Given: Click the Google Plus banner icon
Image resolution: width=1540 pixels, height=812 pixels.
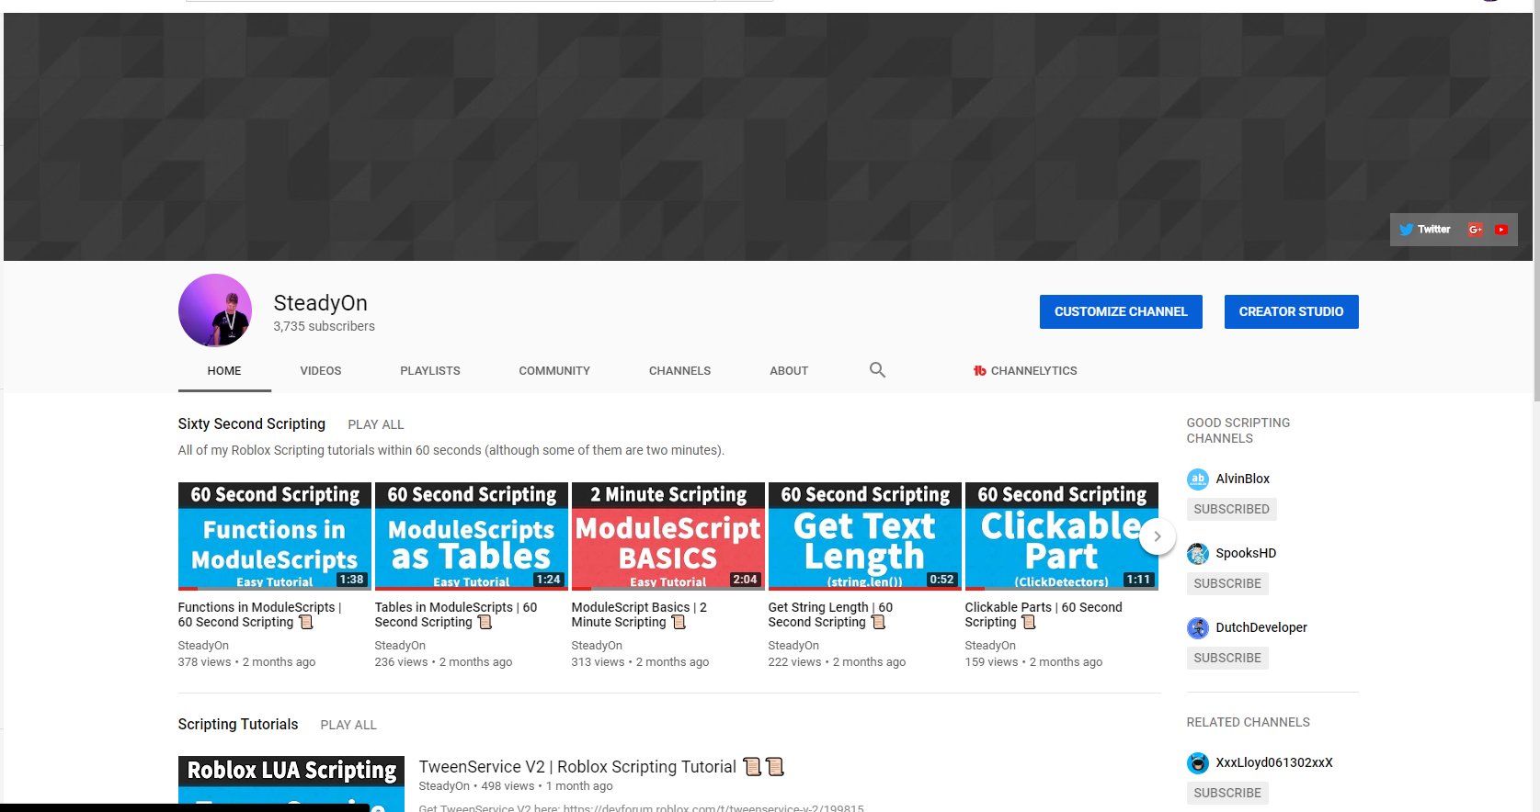Looking at the screenshot, I should [x=1476, y=230].
